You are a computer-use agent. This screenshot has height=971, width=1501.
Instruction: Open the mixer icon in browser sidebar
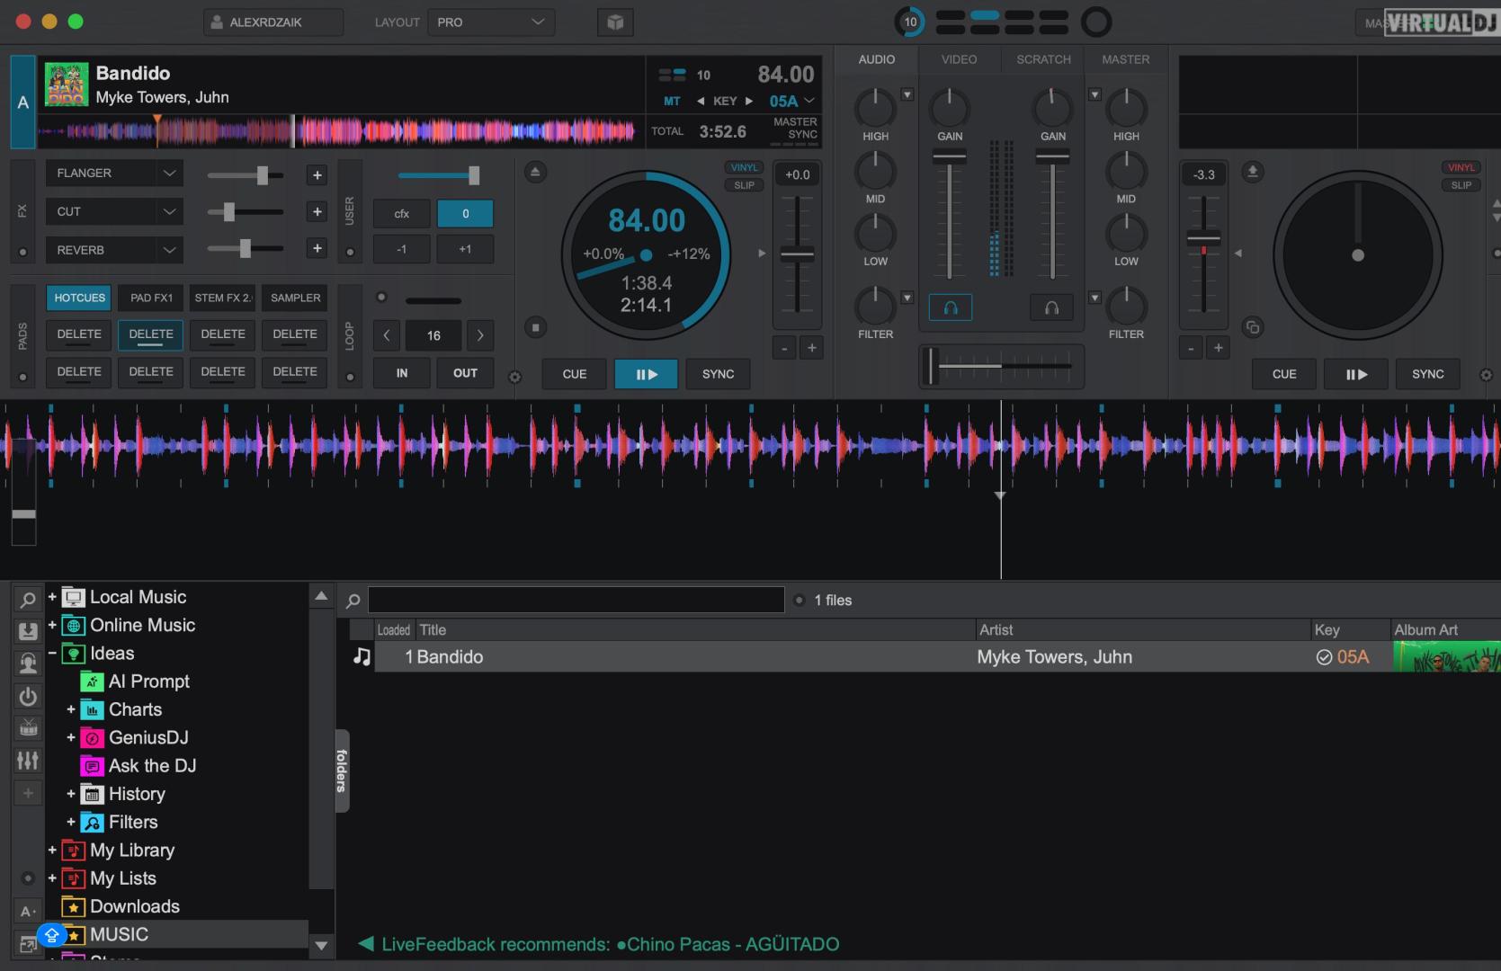coord(28,761)
